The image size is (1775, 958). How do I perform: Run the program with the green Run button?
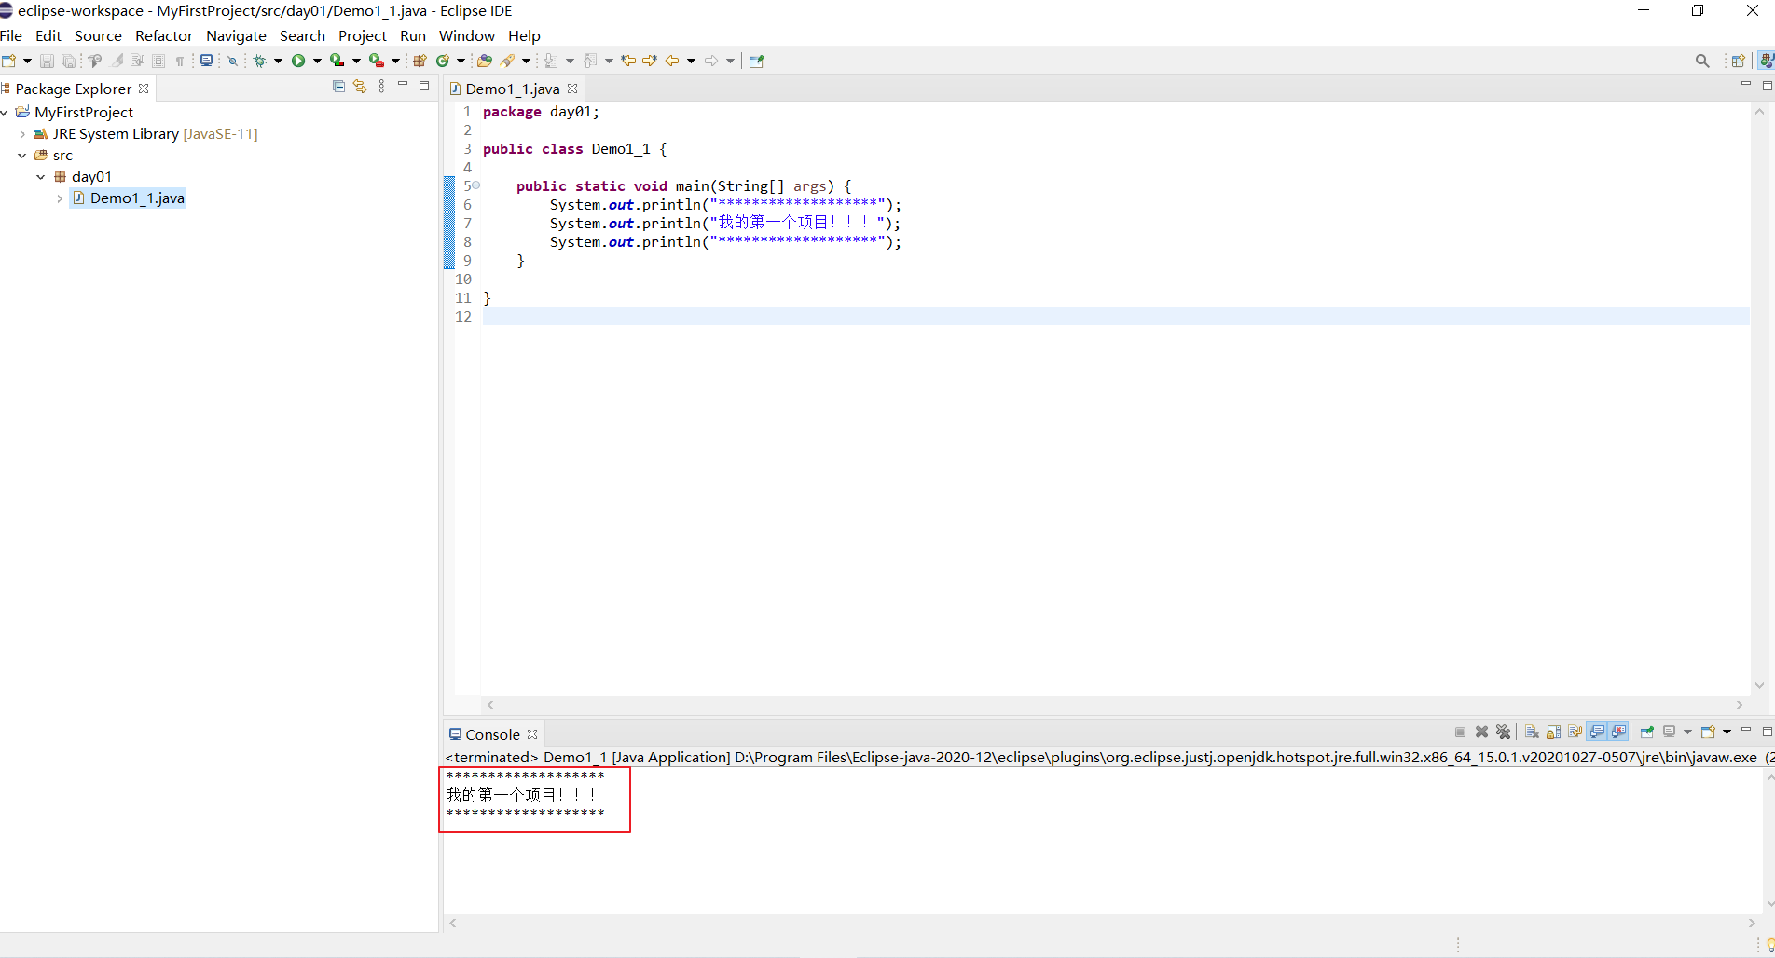(x=298, y=61)
